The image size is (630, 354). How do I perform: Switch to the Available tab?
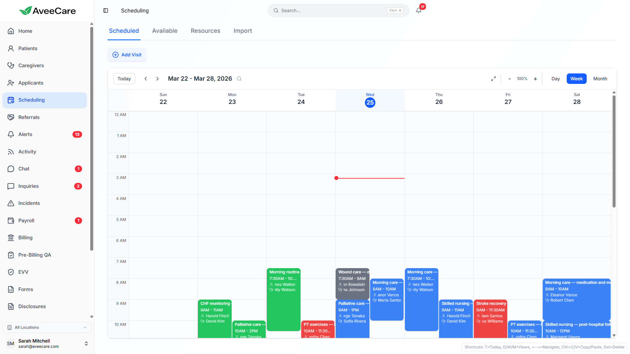[165, 30]
